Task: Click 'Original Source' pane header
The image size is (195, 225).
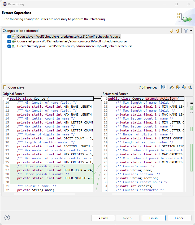Action: [14, 94]
